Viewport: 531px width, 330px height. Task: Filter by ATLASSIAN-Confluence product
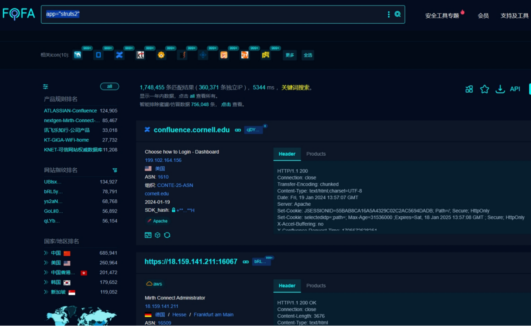tap(70, 111)
